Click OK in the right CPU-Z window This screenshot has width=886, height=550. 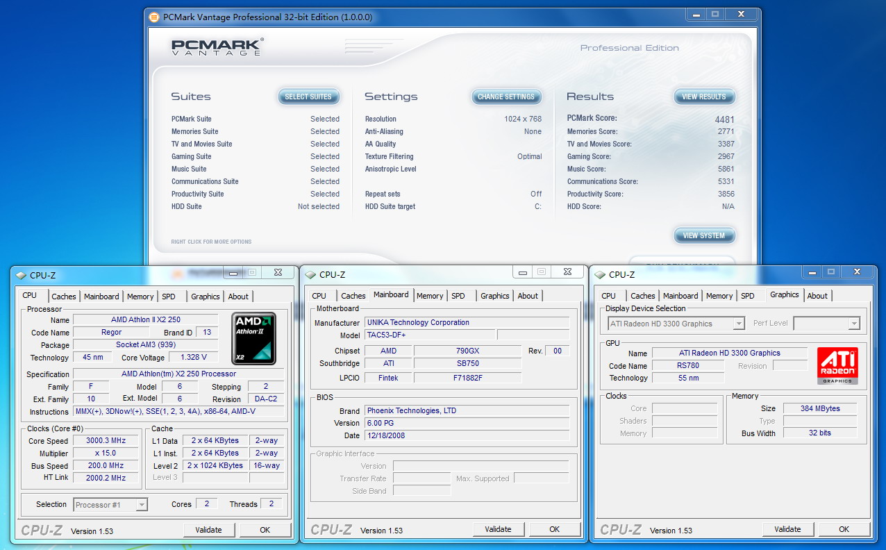[x=844, y=529]
